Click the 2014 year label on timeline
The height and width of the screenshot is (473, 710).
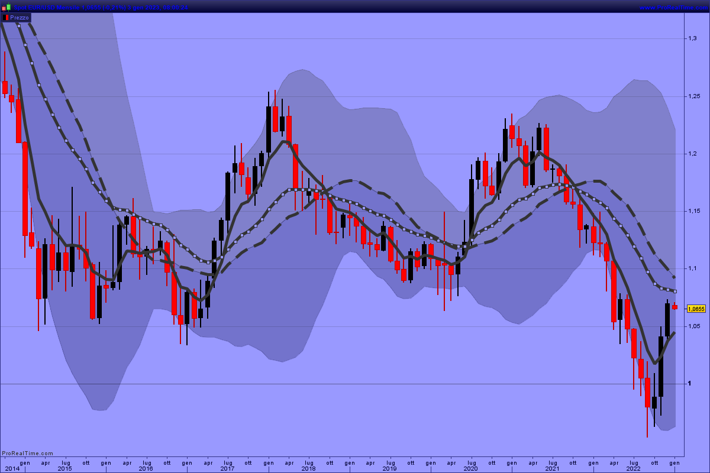pyautogui.click(x=12, y=468)
